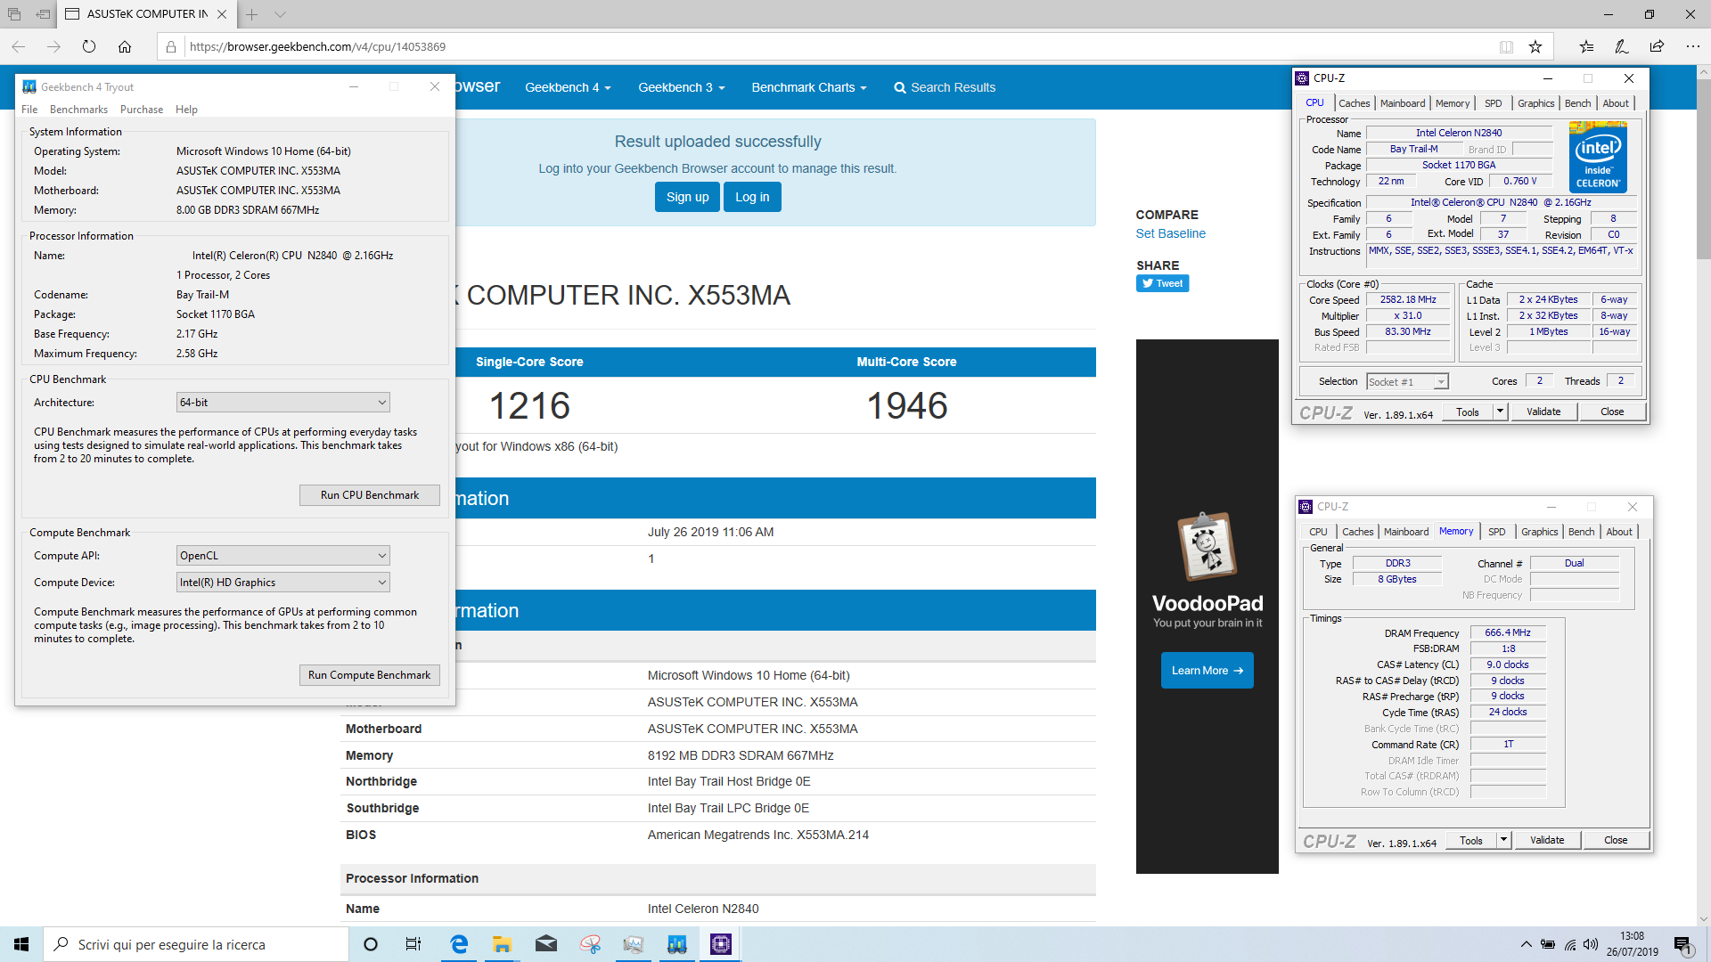Expand Compute Device dropdown
Image resolution: width=1711 pixels, height=962 pixels.
(283, 583)
